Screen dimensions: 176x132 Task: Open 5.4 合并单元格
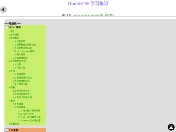pos(20,84)
